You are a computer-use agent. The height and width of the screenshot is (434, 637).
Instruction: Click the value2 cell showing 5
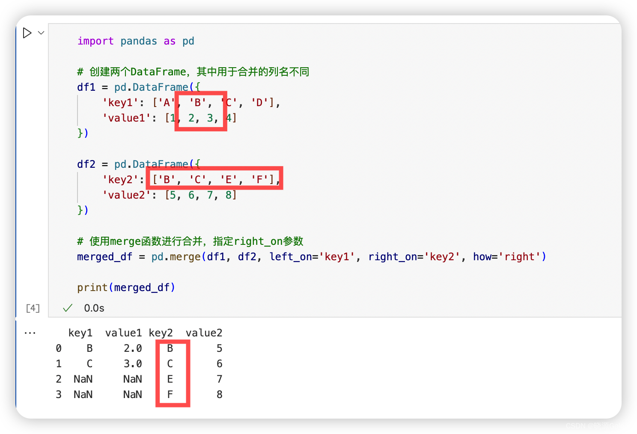point(220,348)
